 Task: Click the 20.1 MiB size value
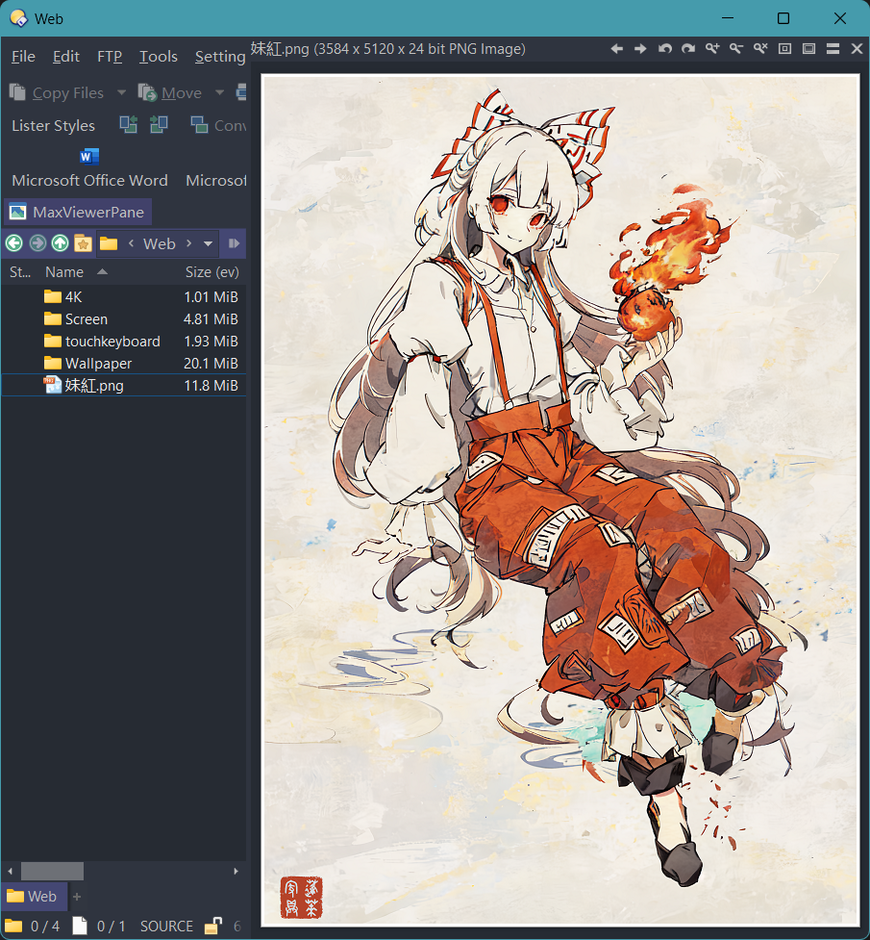click(211, 364)
